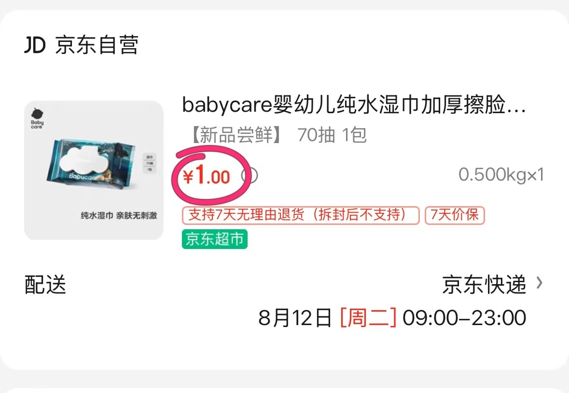Tap the 0.500kg×1 weight and quantity
Image resolution: width=569 pixels, height=393 pixels.
click(x=501, y=174)
